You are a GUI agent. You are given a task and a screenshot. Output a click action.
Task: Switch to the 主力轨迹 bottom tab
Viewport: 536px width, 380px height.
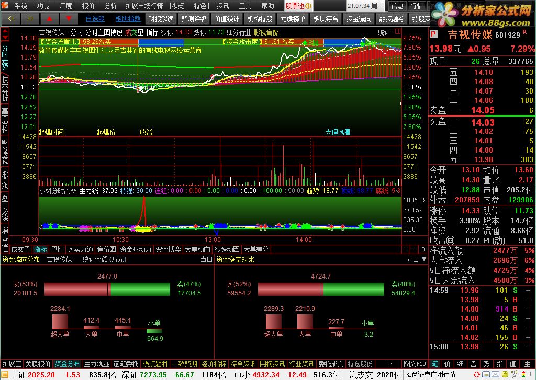pos(96,364)
